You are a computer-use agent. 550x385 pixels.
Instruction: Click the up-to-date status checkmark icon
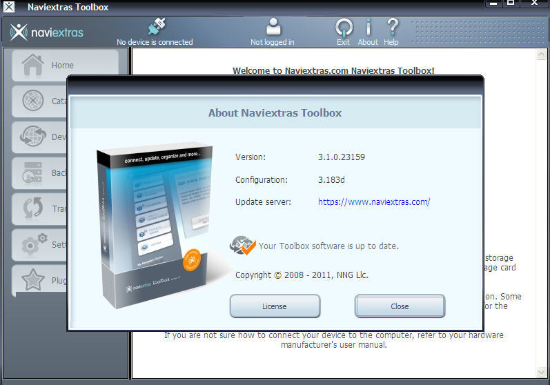pyautogui.click(x=243, y=246)
